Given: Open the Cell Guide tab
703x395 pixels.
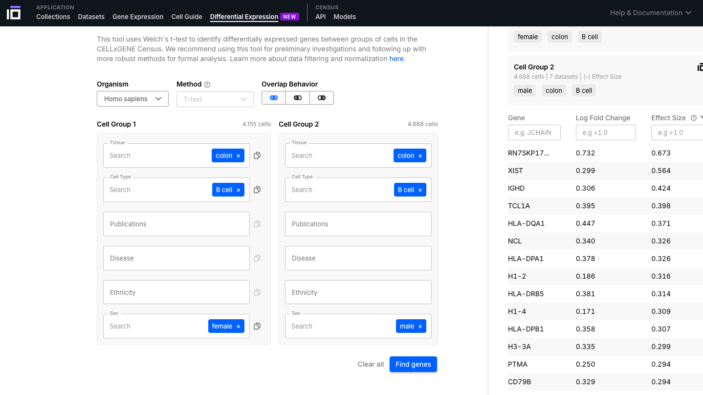Looking at the screenshot, I should (x=187, y=17).
